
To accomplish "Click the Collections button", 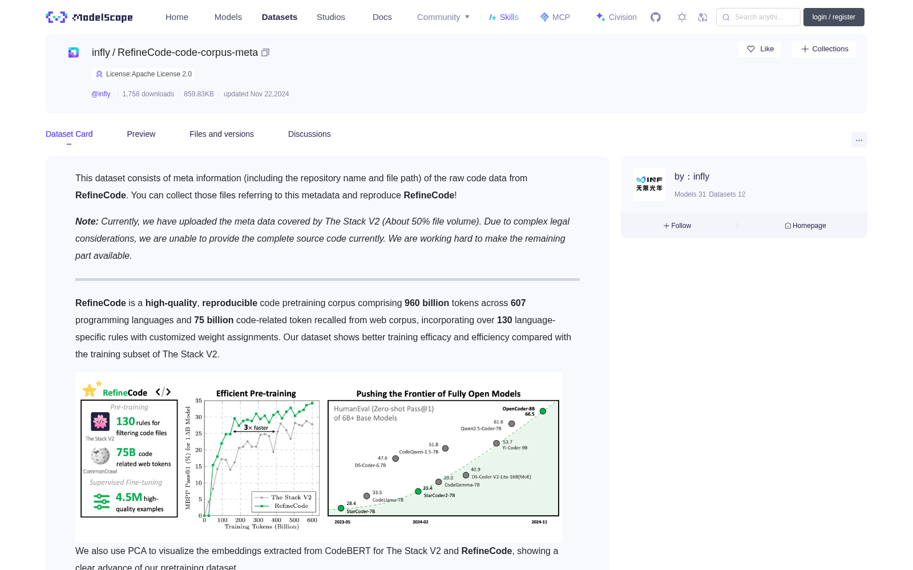I will point(824,49).
